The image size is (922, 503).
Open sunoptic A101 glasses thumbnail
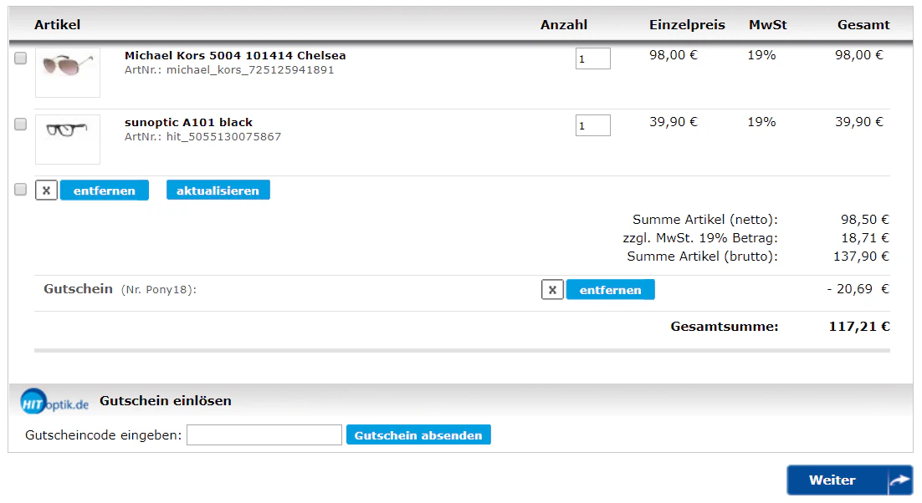(68, 140)
